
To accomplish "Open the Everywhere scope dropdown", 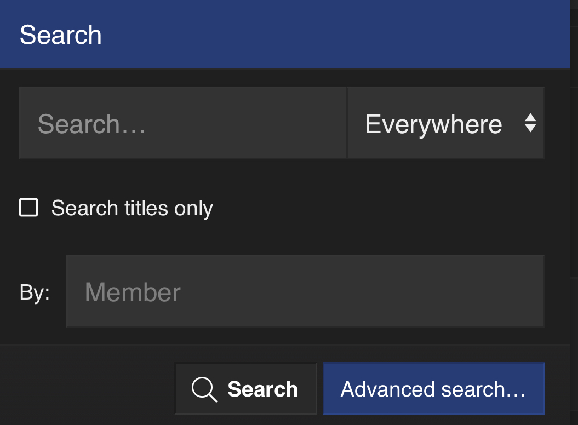I will (446, 123).
